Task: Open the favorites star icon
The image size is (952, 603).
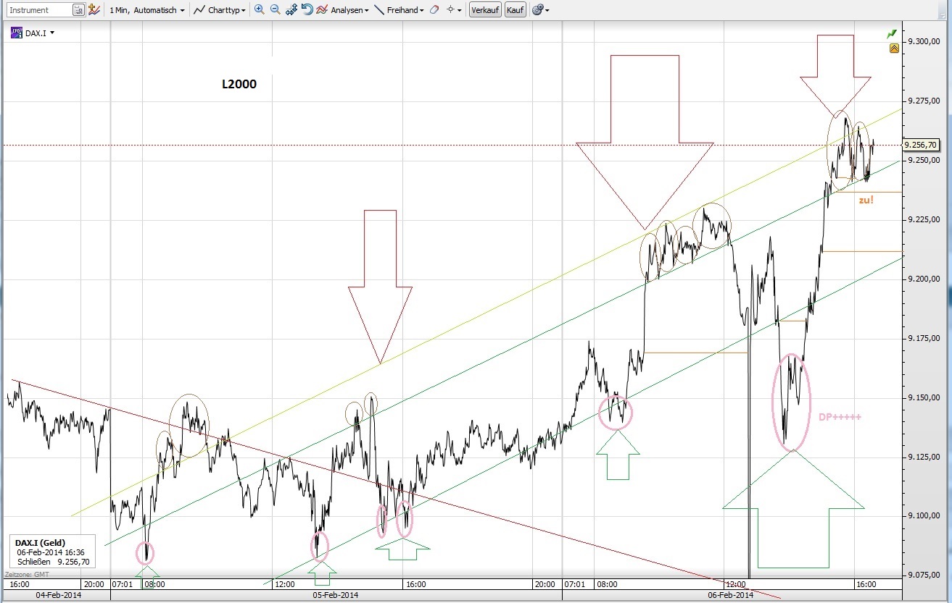Action: click(x=93, y=9)
